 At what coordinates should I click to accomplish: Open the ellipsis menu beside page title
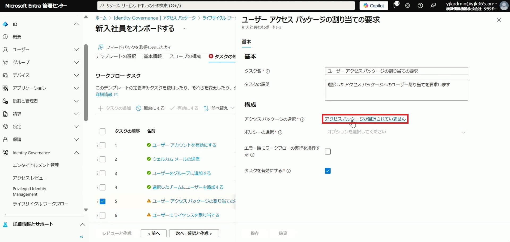(x=184, y=28)
